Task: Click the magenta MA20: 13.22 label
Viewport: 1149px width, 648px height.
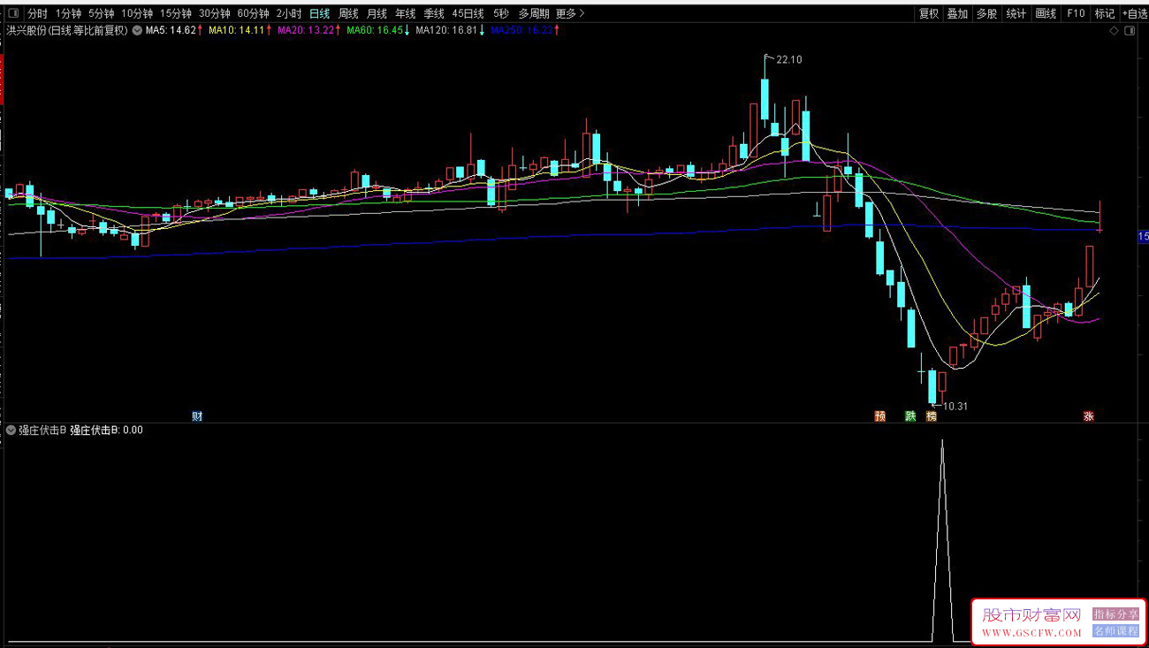Action: tap(306, 30)
